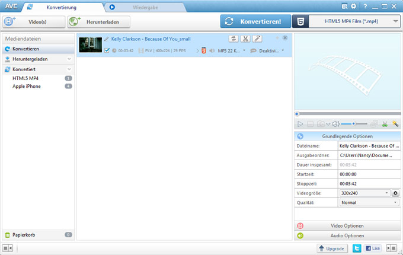Click the Ausgabeordner path field
This screenshot has height=255, width=403.
click(x=369, y=155)
